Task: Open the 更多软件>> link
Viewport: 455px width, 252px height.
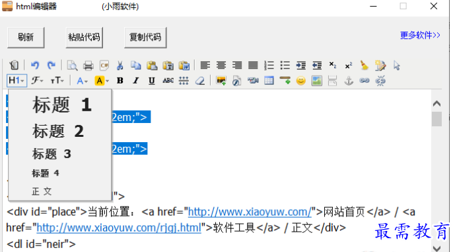Action: tap(420, 36)
